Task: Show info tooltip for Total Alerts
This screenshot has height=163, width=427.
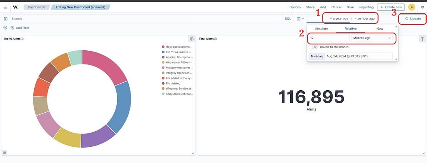Action: click(216, 39)
